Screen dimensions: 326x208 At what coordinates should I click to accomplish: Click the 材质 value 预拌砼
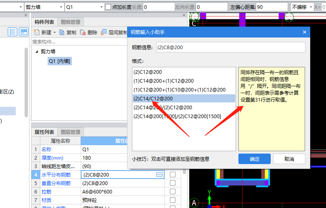(x=90, y=200)
